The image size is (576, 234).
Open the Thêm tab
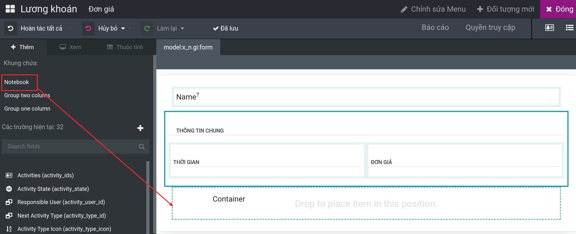(x=23, y=47)
